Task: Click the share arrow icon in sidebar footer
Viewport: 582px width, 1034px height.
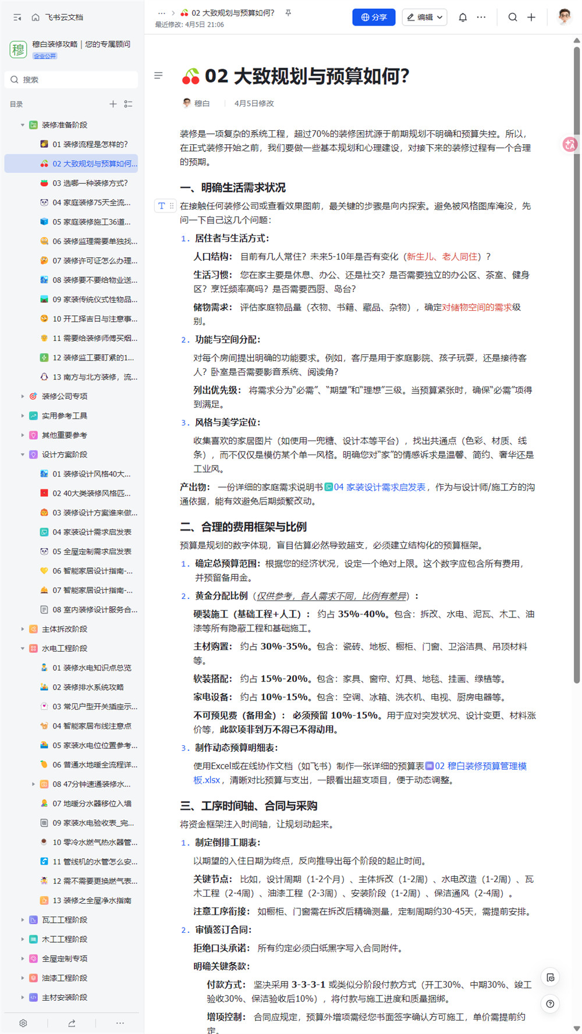Action: click(72, 1023)
